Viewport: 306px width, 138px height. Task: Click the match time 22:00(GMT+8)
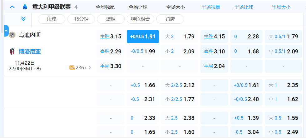tap(25, 69)
